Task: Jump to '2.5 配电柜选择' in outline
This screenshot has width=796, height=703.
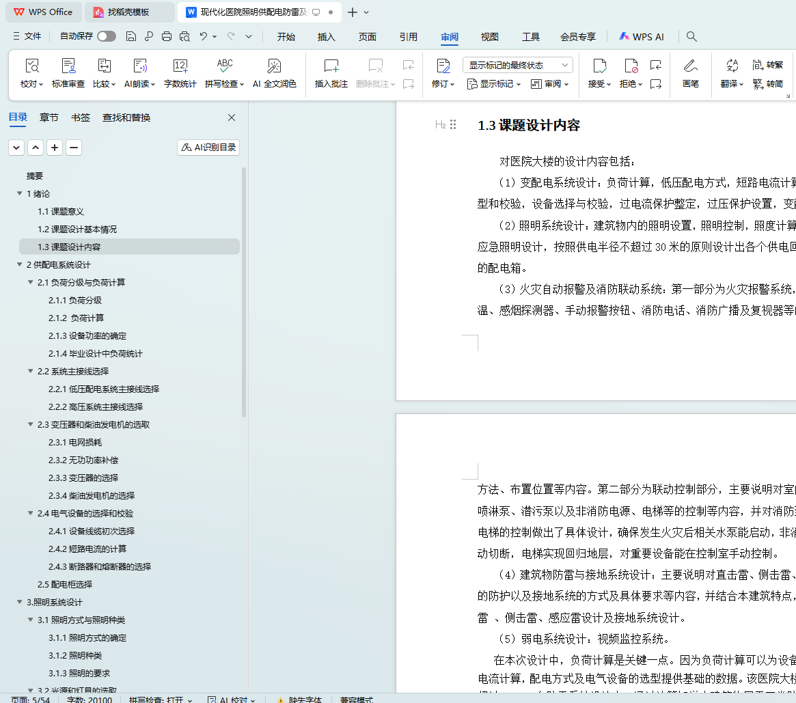Action: 65,585
